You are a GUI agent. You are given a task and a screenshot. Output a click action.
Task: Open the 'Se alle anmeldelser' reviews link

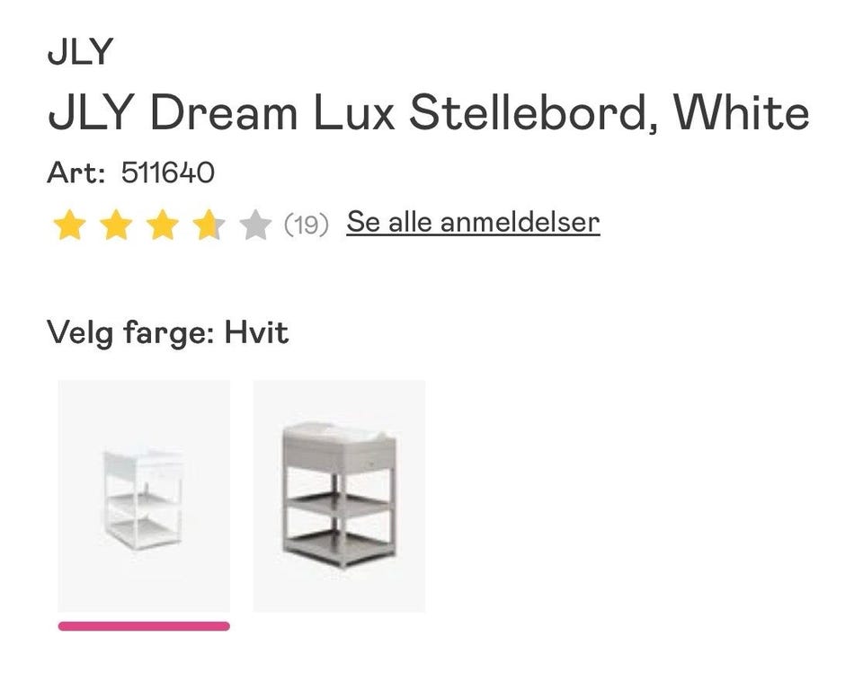pos(473,222)
